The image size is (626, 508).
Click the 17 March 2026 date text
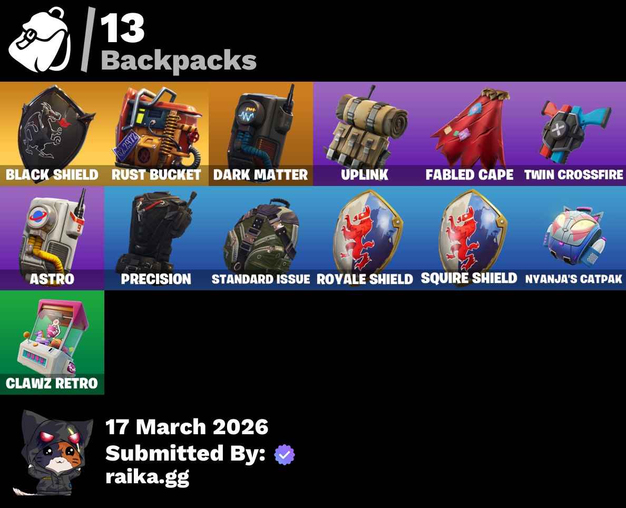(x=187, y=427)
